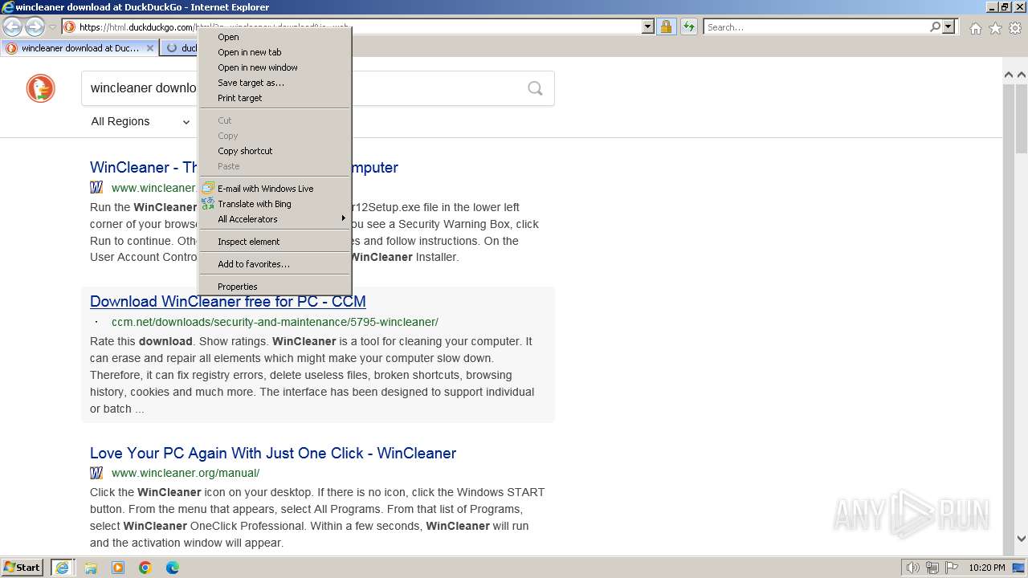The image size is (1028, 578).
Task: Click www.wincleaner.org/manual/ URL link
Action: coord(186,473)
